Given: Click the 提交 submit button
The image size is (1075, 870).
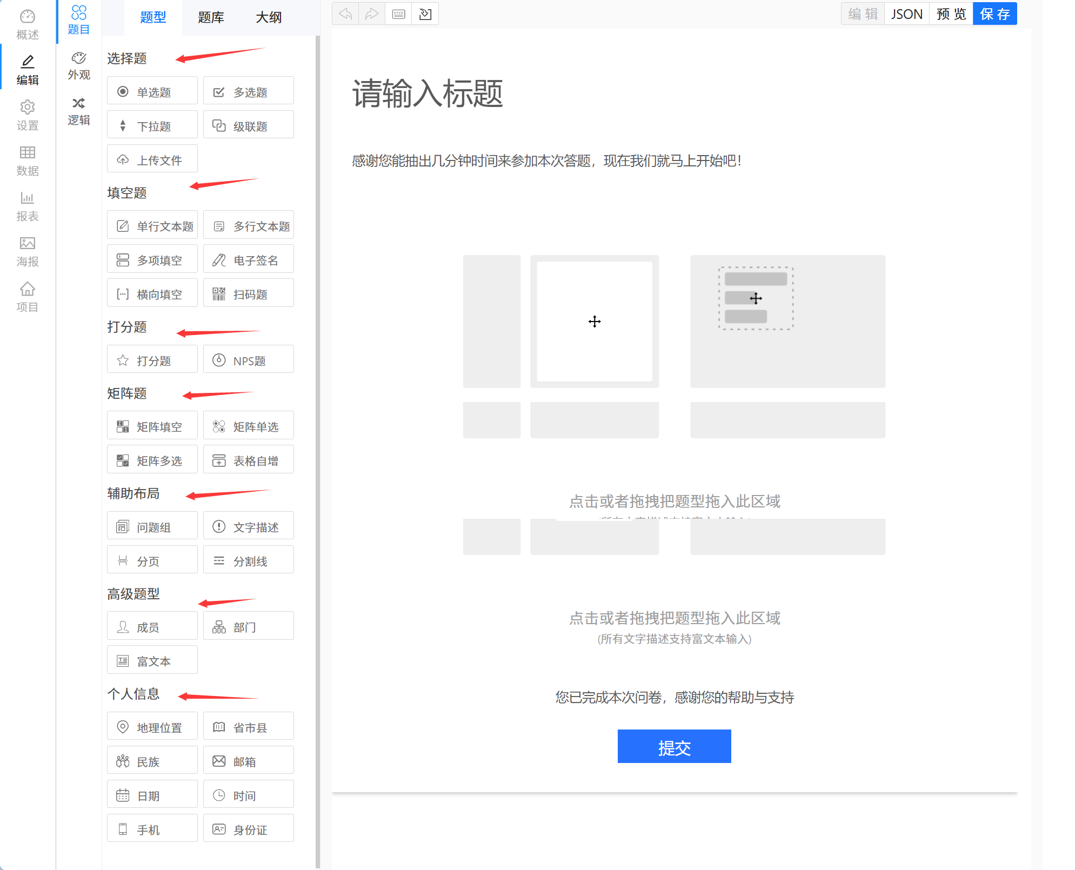Looking at the screenshot, I should (674, 747).
